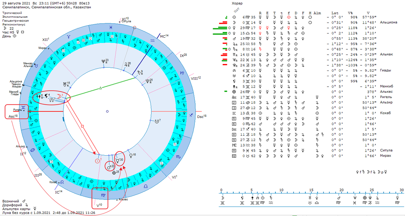The image size is (405, 216).
Task: Click the Mercury marker near 30 on the degree scale
Action: pos(398,198)
